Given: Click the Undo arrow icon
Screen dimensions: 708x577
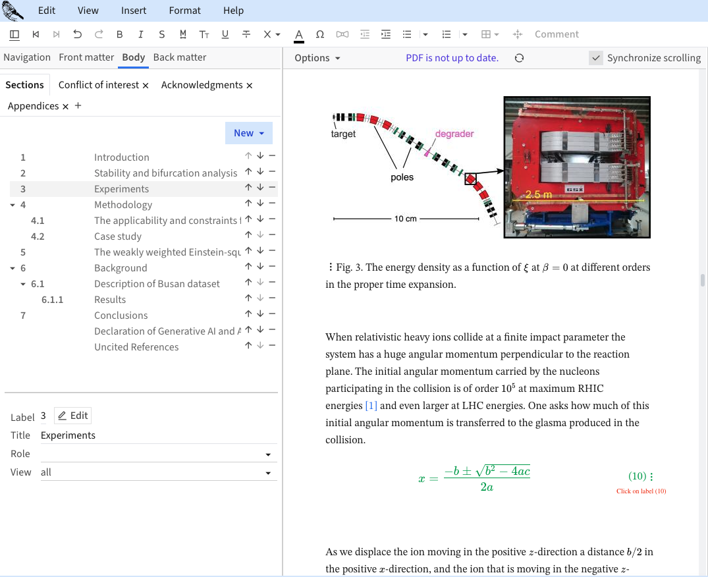Looking at the screenshot, I should coord(78,34).
